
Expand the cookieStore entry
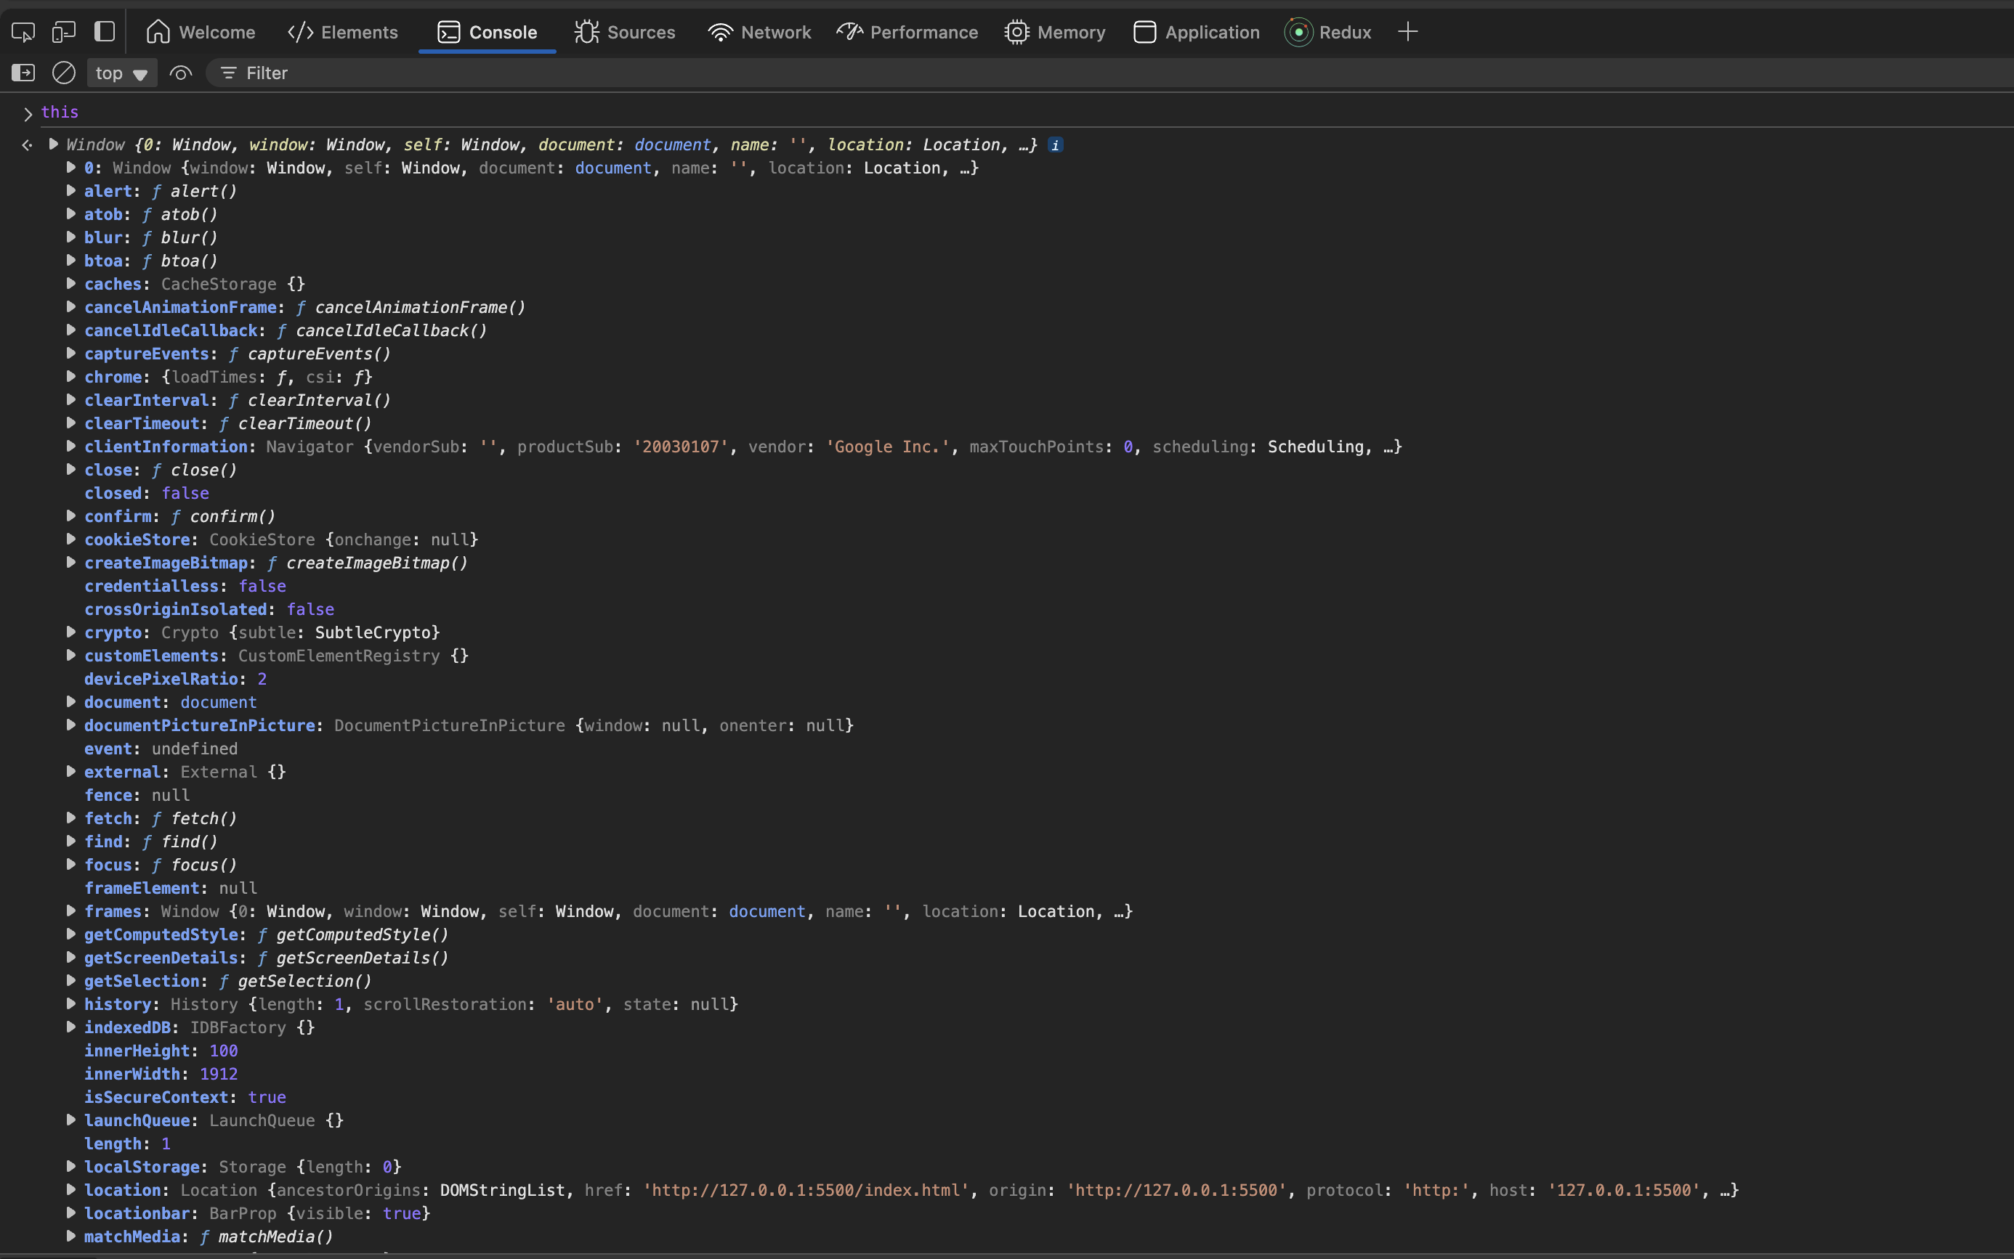(x=70, y=539)
